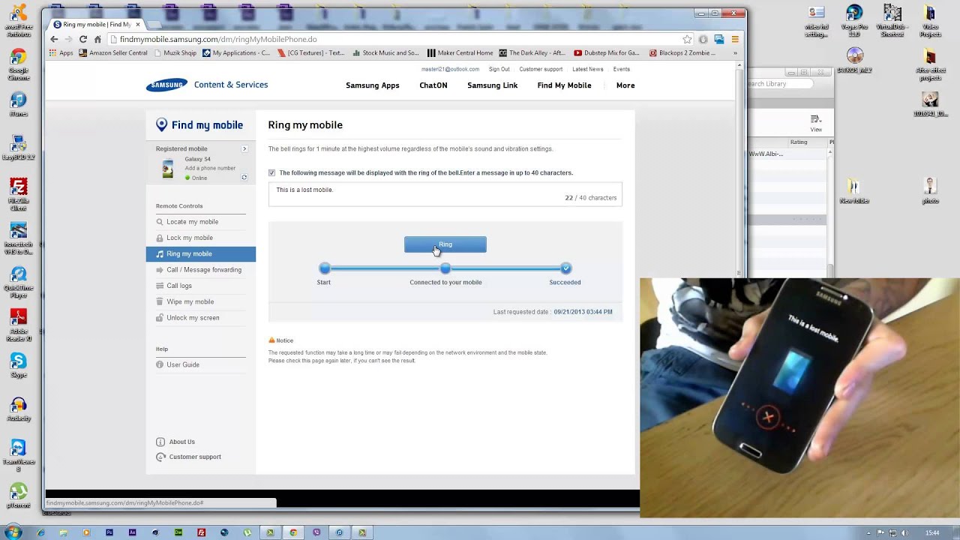Open Samsung Apps in top navigation
The image size is (960, 540).
[x=372, y=85]
